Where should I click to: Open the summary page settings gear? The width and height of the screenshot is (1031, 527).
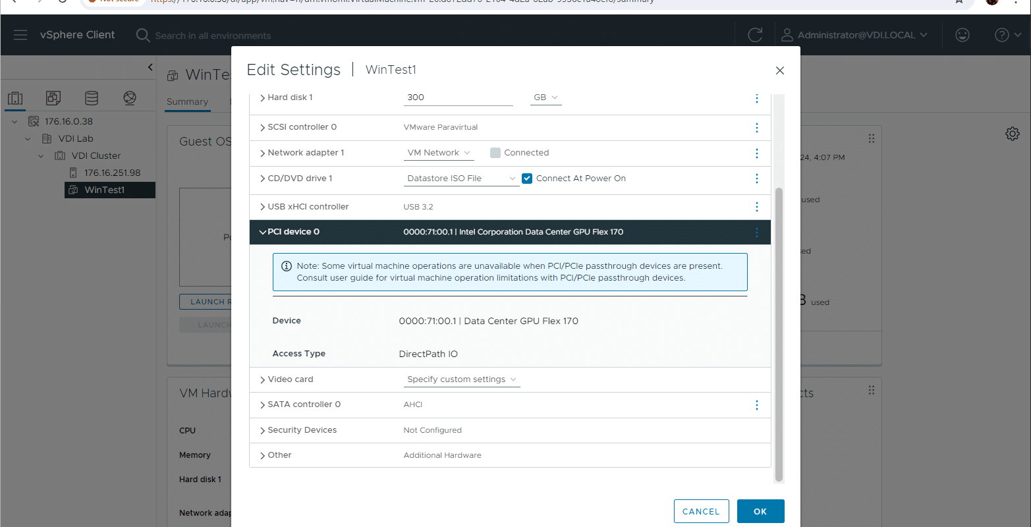click(1013, 134)
